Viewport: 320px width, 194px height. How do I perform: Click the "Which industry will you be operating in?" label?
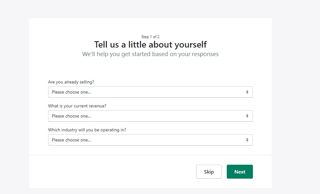(87, 130)
